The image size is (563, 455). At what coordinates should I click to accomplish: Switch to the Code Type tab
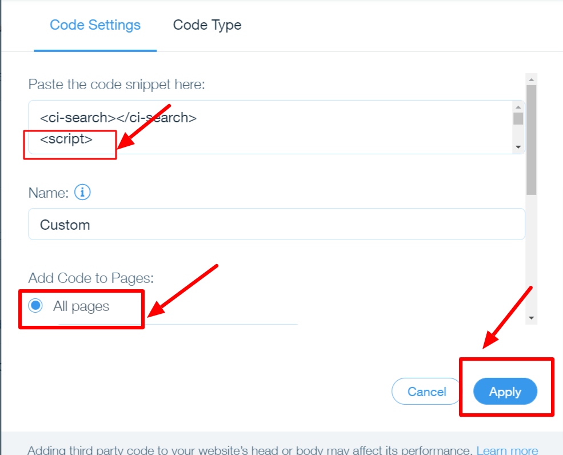207,25
